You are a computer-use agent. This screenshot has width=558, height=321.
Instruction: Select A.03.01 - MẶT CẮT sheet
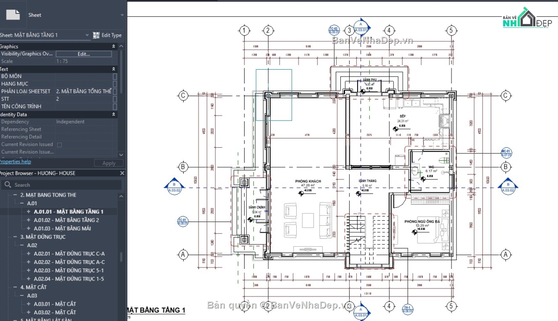tap(55, 304)
